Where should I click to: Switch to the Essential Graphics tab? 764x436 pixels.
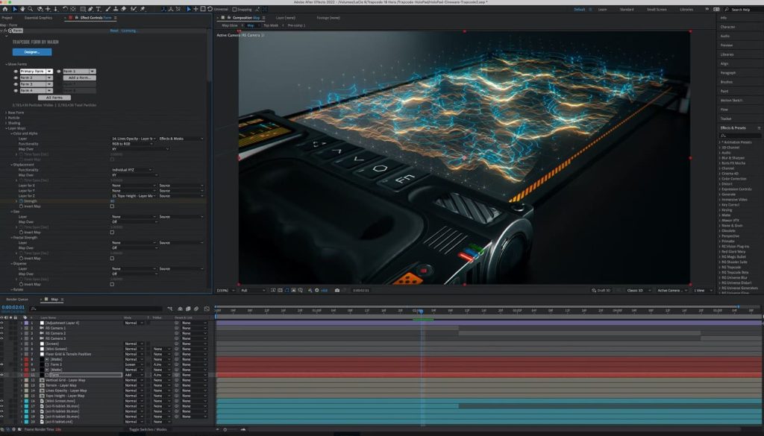click(39, 16)
